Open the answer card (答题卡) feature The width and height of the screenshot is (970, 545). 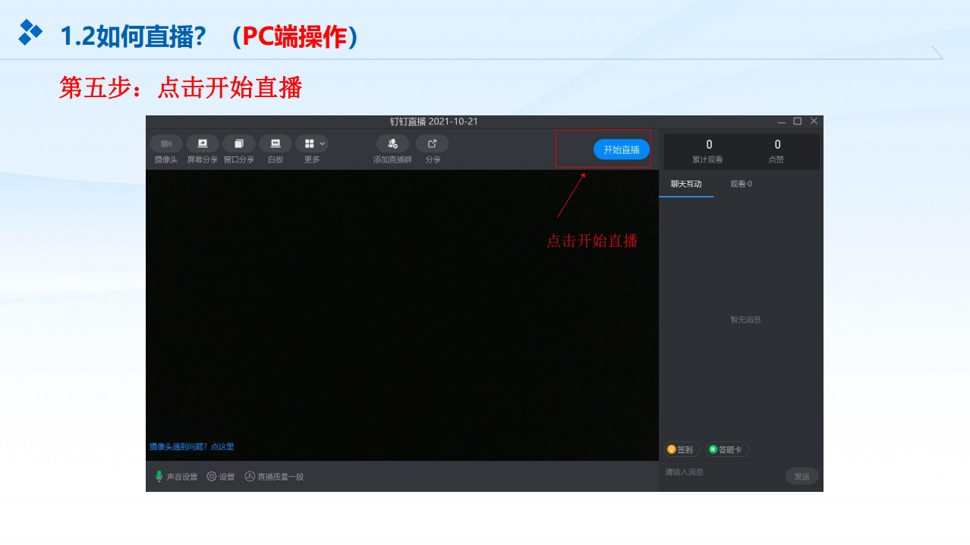click(x=726, y=449)
